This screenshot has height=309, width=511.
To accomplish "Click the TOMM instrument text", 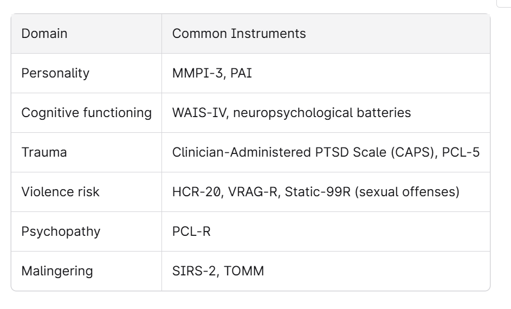I will [x=244, y=271].
